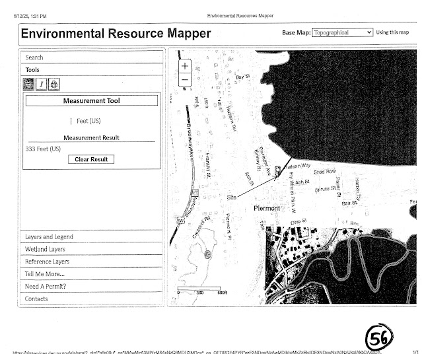Click the Clear Result button
The image size is (422, 354).
(x=91, y=159)
